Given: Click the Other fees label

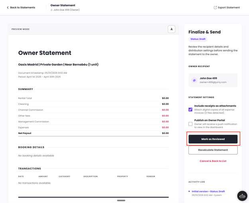Looking at the screenshot, I should pyautogui.click(x=24, y=116).
